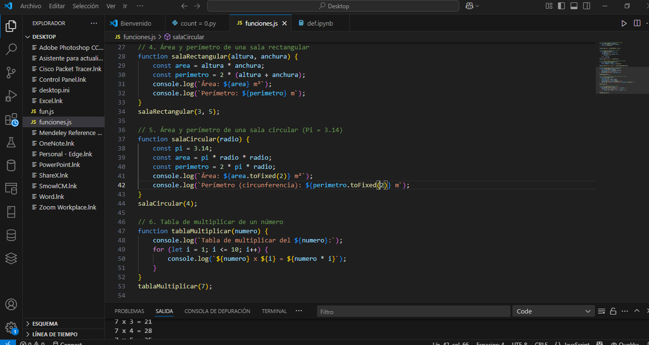Open the Ir menu
Viewport: 649px width, 345px height.
tap(125, 6)
